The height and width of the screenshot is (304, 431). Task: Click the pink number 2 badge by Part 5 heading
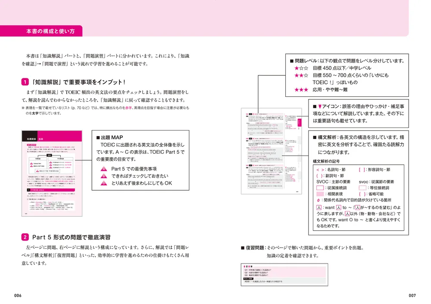click(x=25, y=237)
